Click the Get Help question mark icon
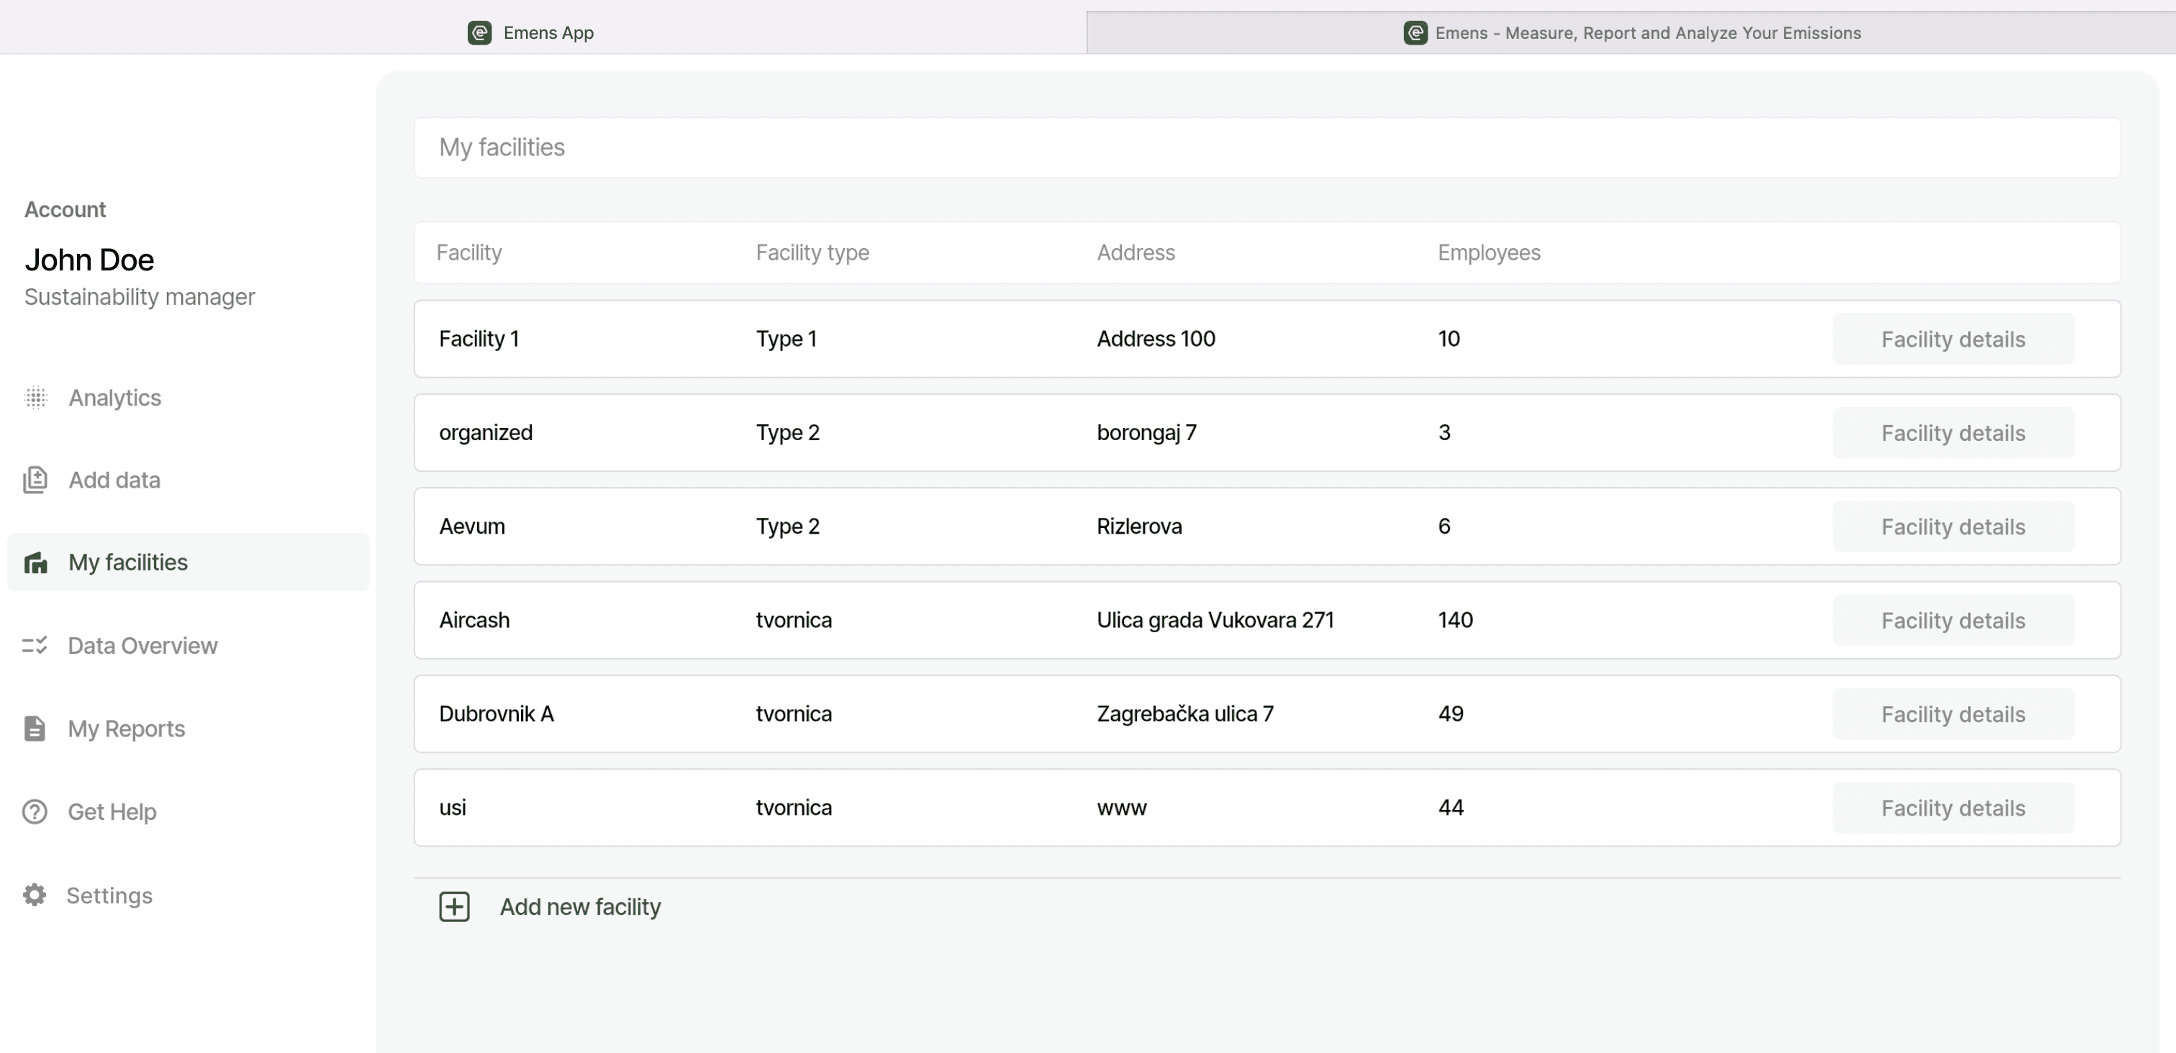2176x1053 pixels. point(36,811)
